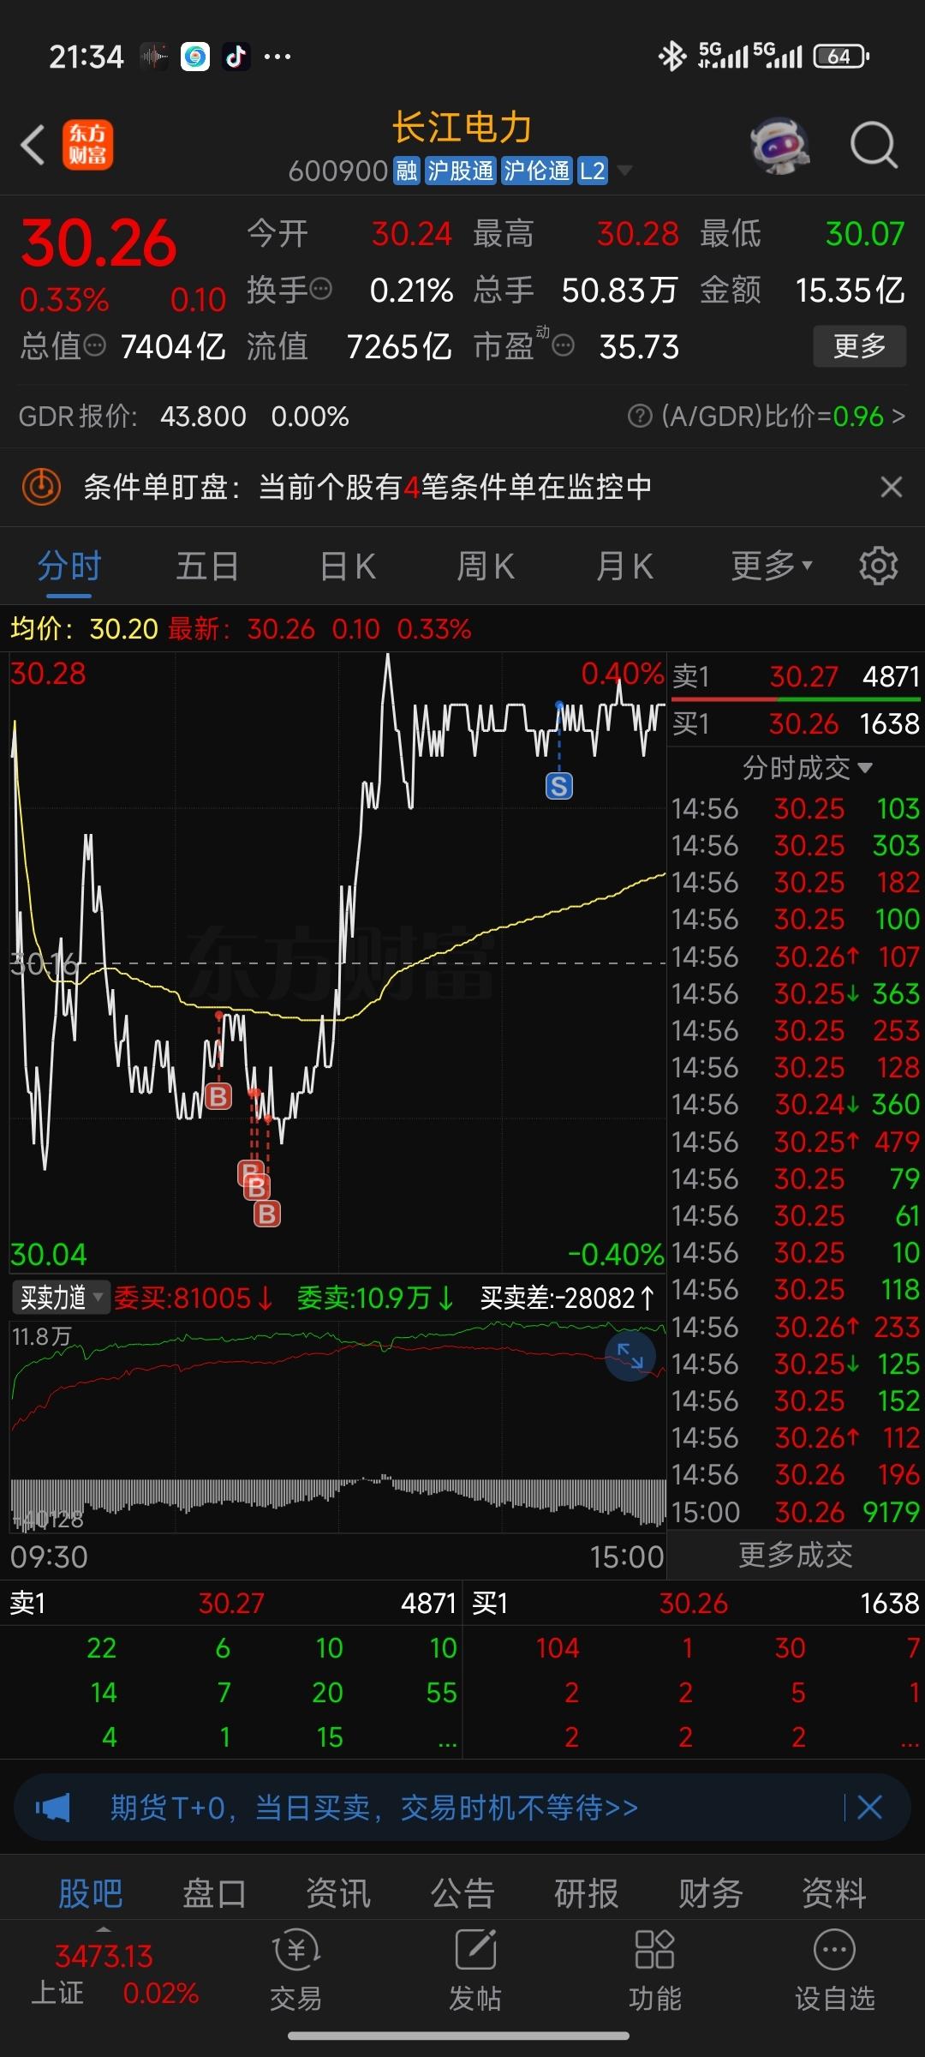Tap the bottom 卖1 30.27 order queue header
Screen dimensions: 925x2057
click(x=232, y=1603)
